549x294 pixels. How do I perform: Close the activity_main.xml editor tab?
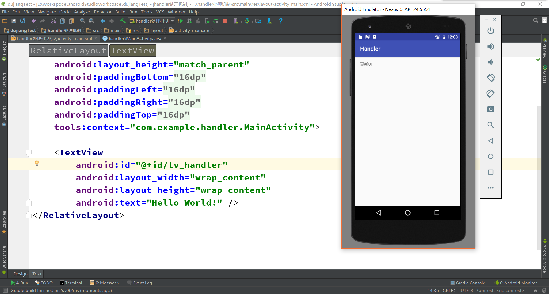coord(96,38)
